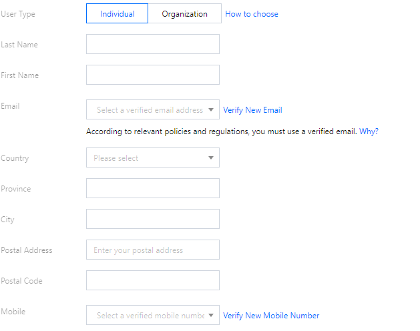
Task: Open the How to choose link
Action: (252, 14)
